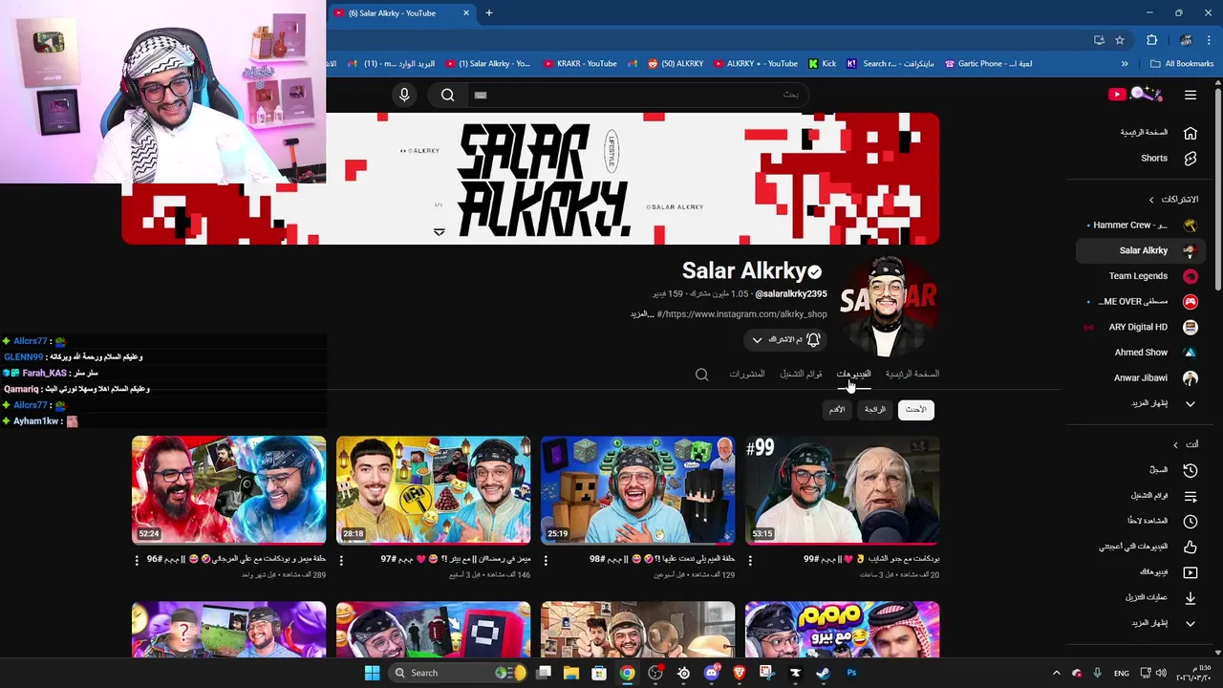This screenshot has width=1223, height=688.
Task: Filter videos by Popular chip
Action: click(875, 409)
